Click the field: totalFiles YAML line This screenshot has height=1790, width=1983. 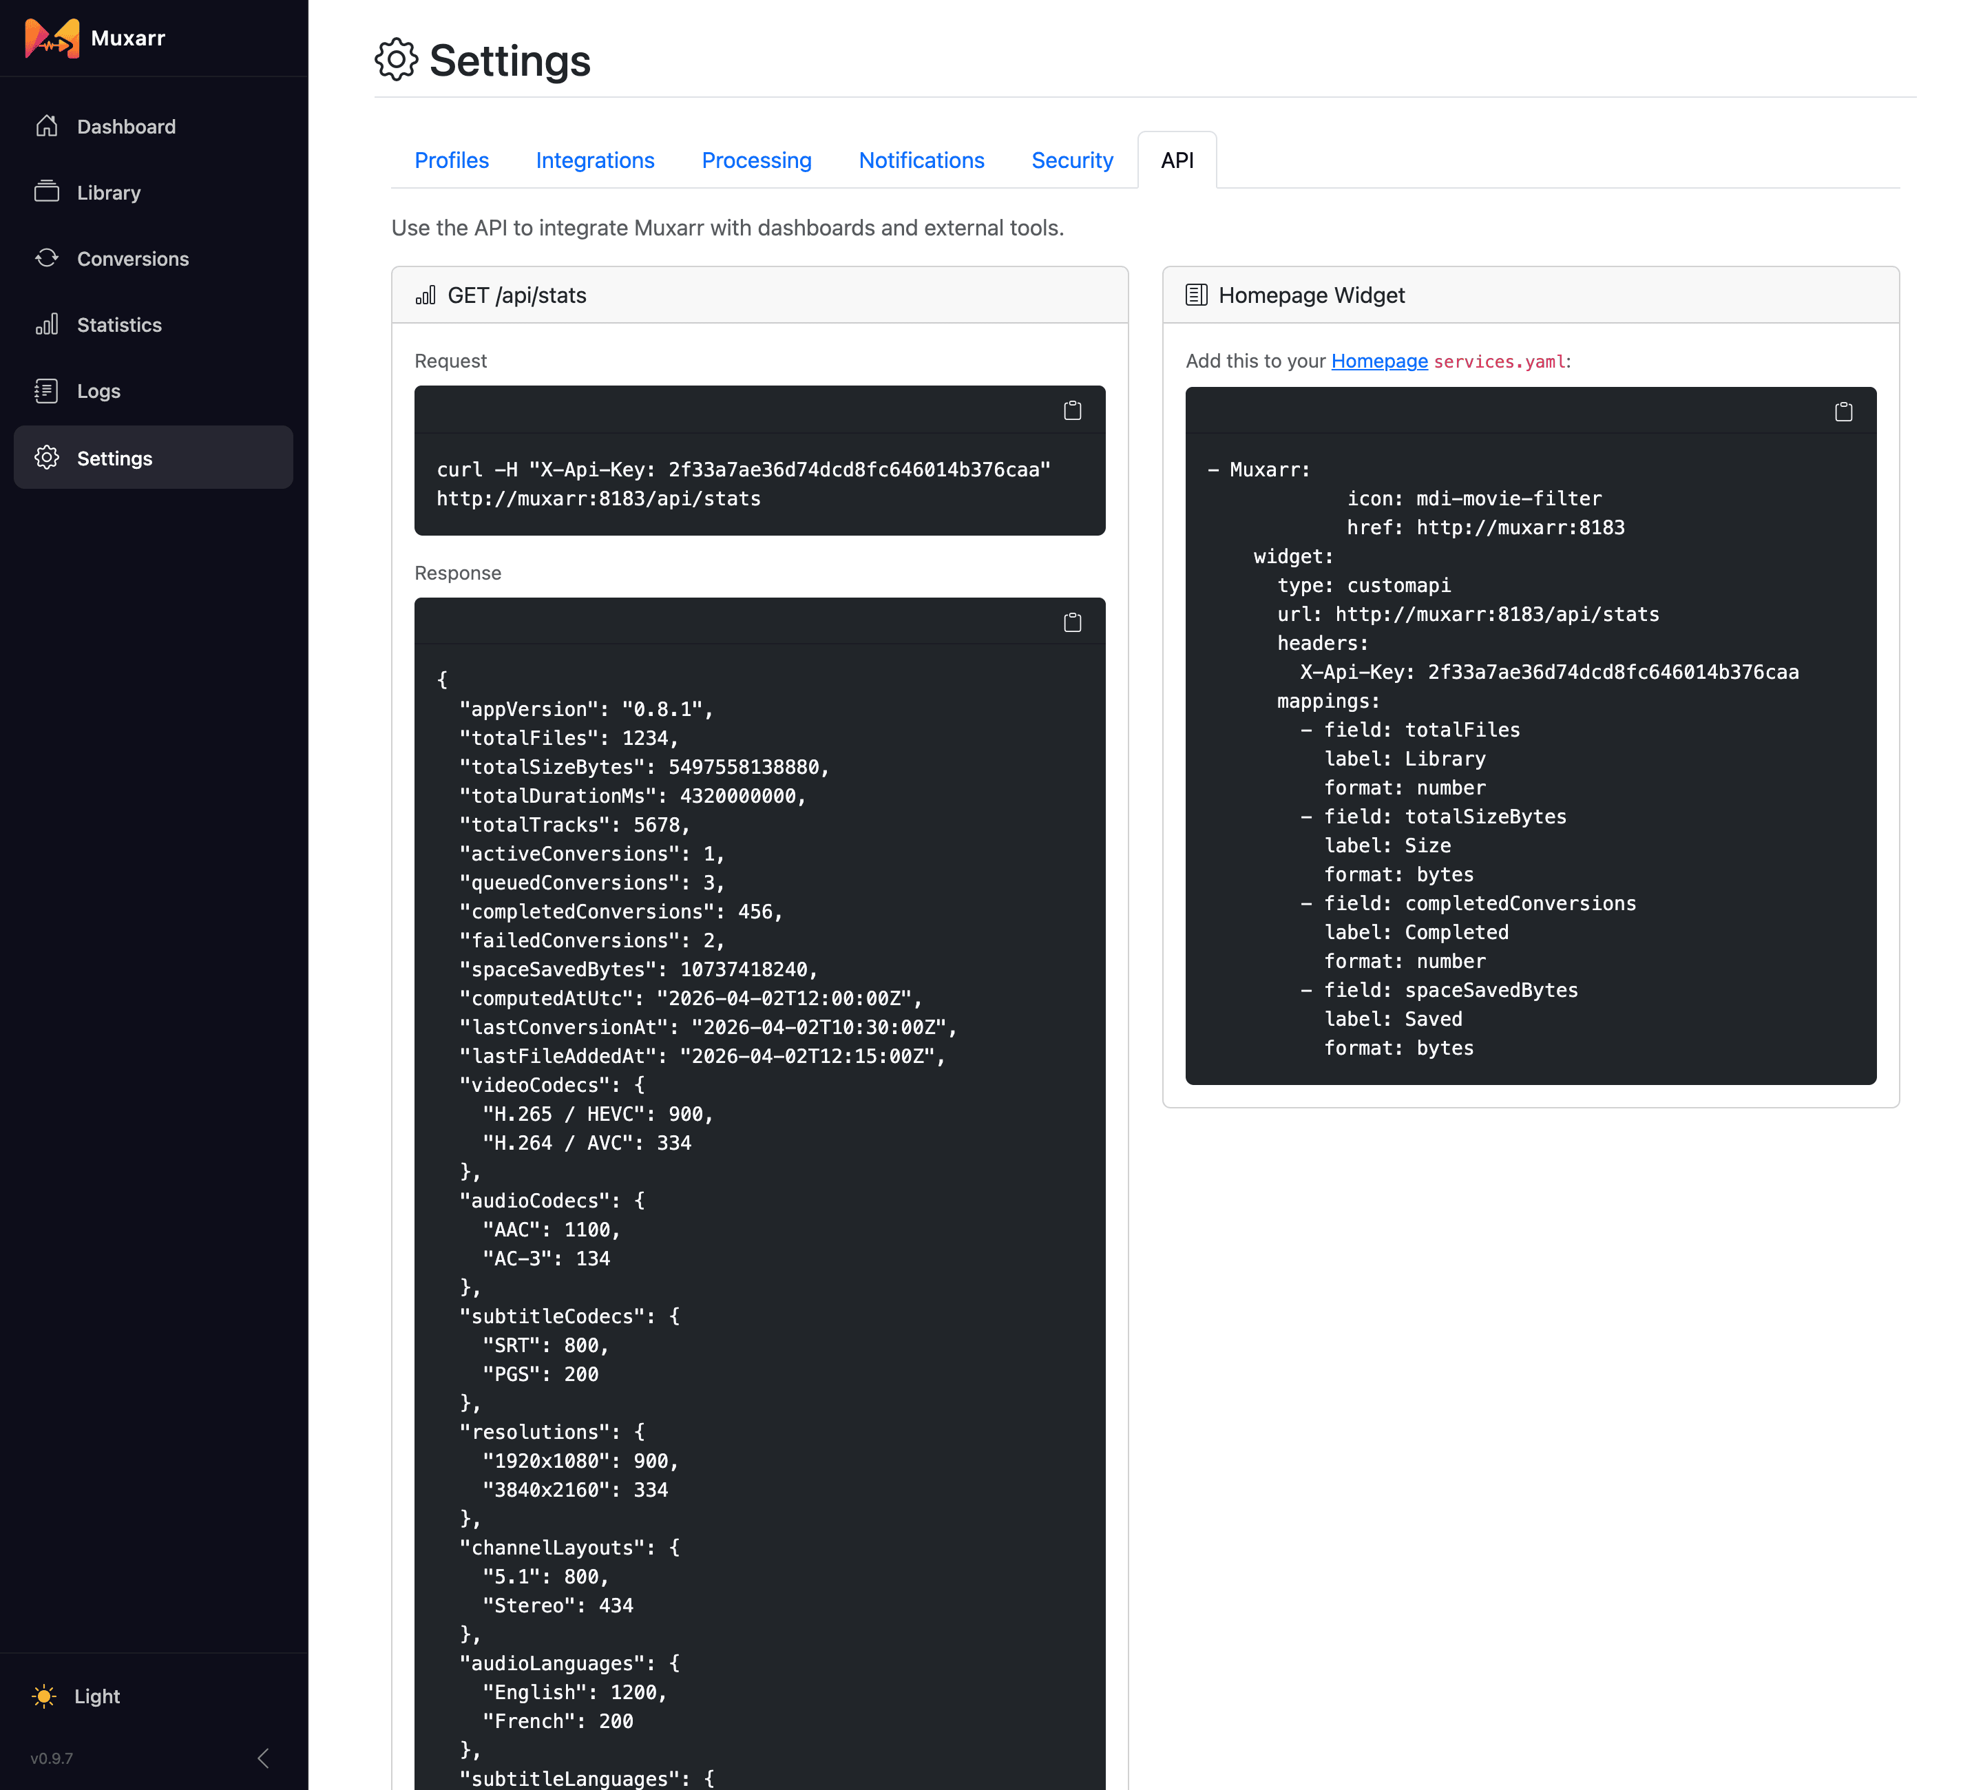(1411, 729)
